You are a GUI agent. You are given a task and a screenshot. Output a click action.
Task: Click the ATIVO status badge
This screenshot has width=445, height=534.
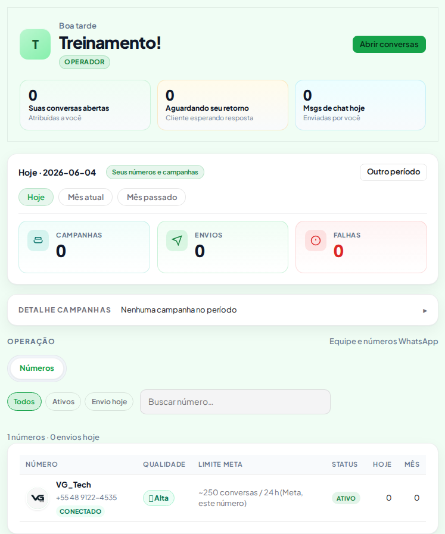346,498
